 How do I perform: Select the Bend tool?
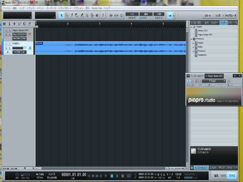pyautogui.click(x=92, y=15)
